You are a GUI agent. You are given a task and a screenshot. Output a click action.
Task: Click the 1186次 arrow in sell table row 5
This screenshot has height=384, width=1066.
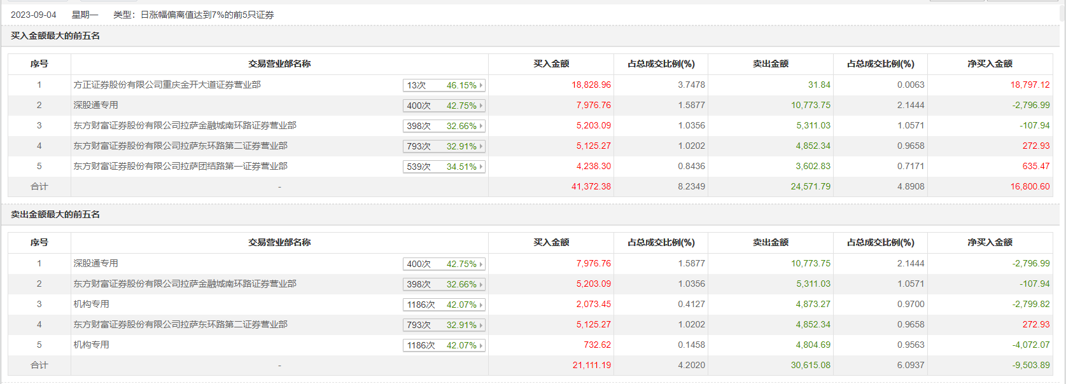click(x=481, y=345)
